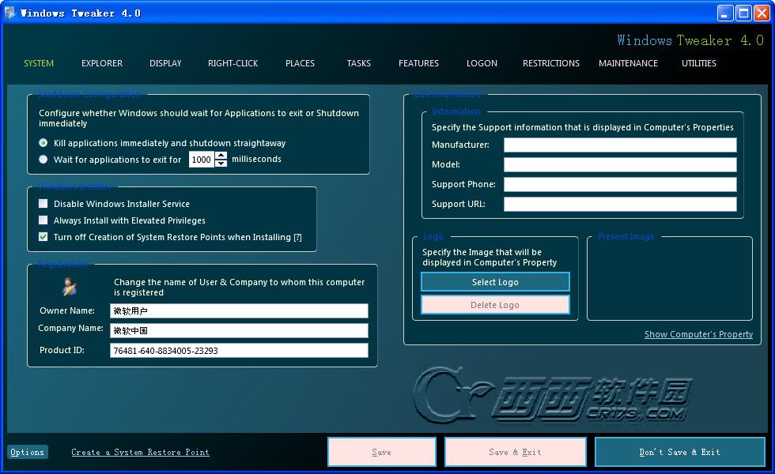Click Create a System Restore Point link

point(141,452)
